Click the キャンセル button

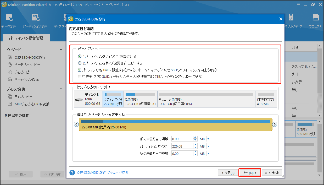pyautogui.click(x=272, y=173)
